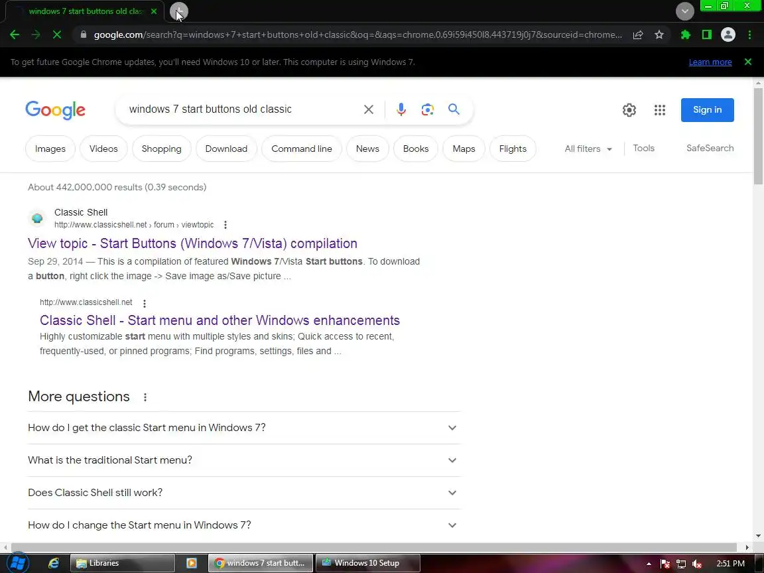Open new tab with plus button
764x573 pixels.
[x=179, y=11]
